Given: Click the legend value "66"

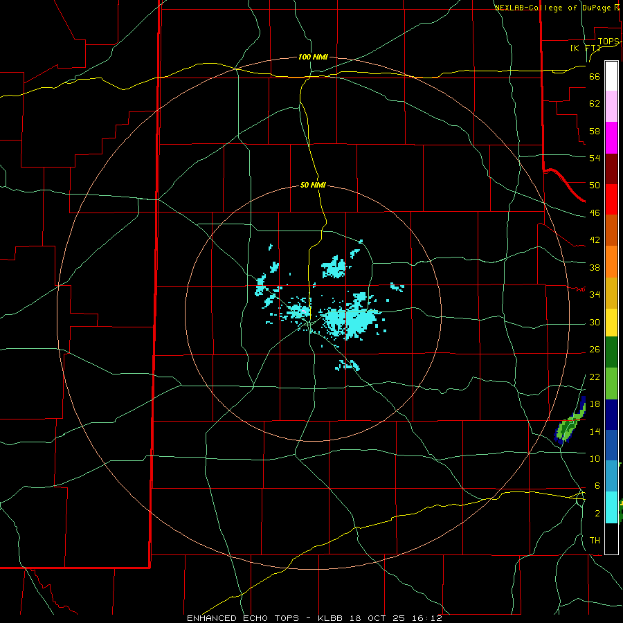Looking at the screenshot, I should pos(595,76).
